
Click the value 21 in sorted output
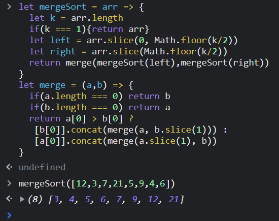pyautogui.click(x=173, y=199)
